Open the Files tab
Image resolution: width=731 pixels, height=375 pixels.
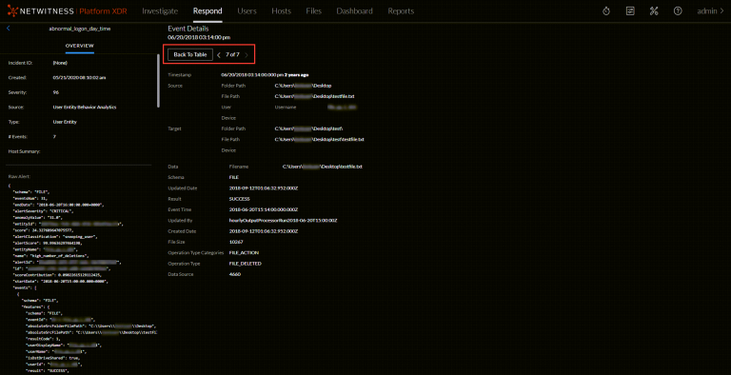[314, 11]
